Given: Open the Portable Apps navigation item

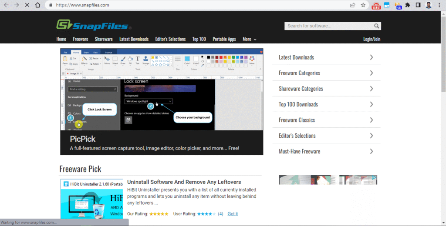Looking at the screenshot, I should click(x=224, y=39).
